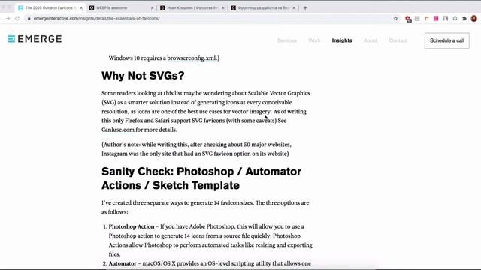Screen dimensions: 481x270
Task: Focus the address bar URL
Action: 97,18
